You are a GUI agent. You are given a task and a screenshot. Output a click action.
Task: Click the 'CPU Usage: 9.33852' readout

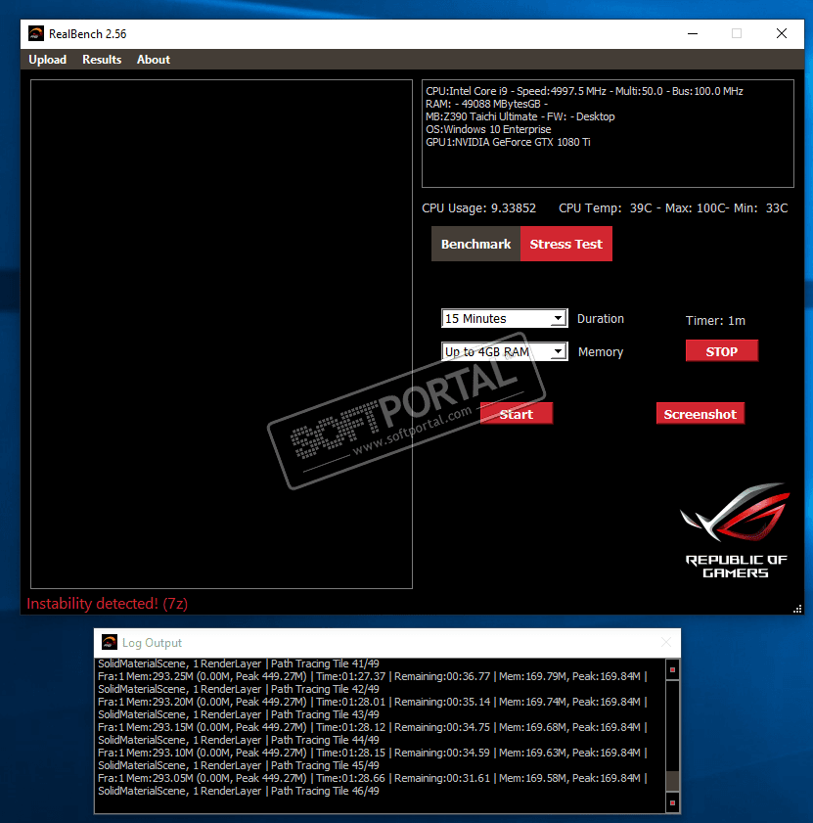478,208
